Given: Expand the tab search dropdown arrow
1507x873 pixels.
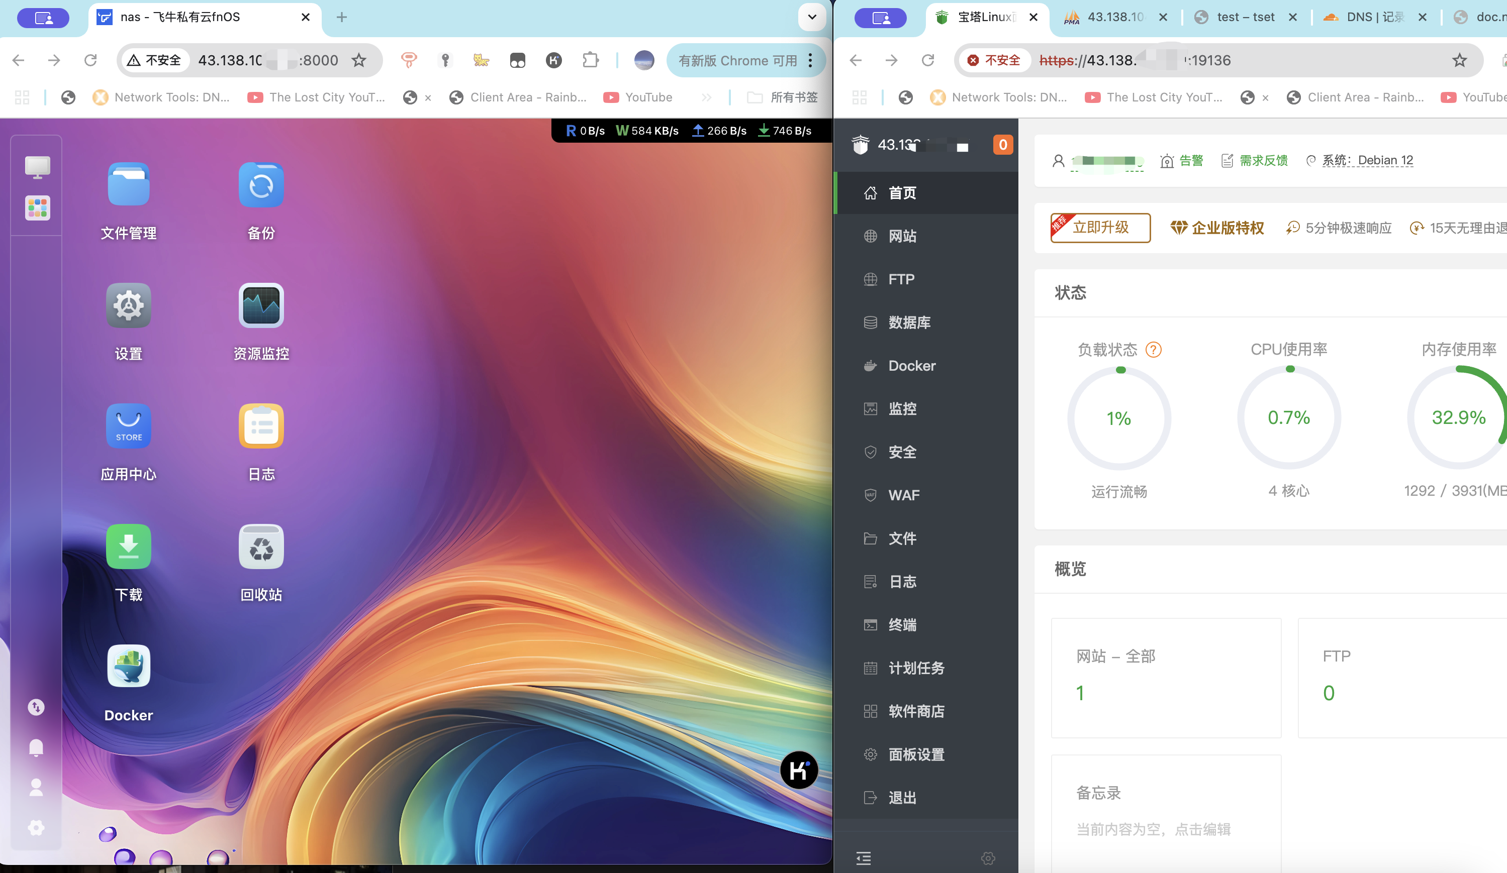Looking at the screenshot, I should (811, 17).
